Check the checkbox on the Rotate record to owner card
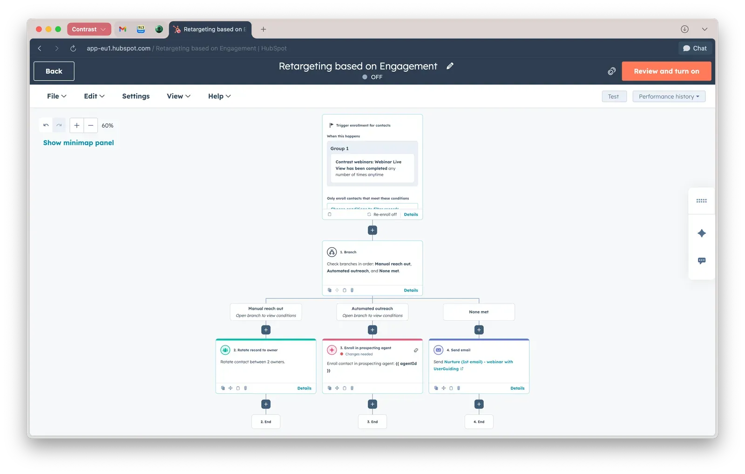Viewport: 745px width, 474px height. click(x=238, y=388)
